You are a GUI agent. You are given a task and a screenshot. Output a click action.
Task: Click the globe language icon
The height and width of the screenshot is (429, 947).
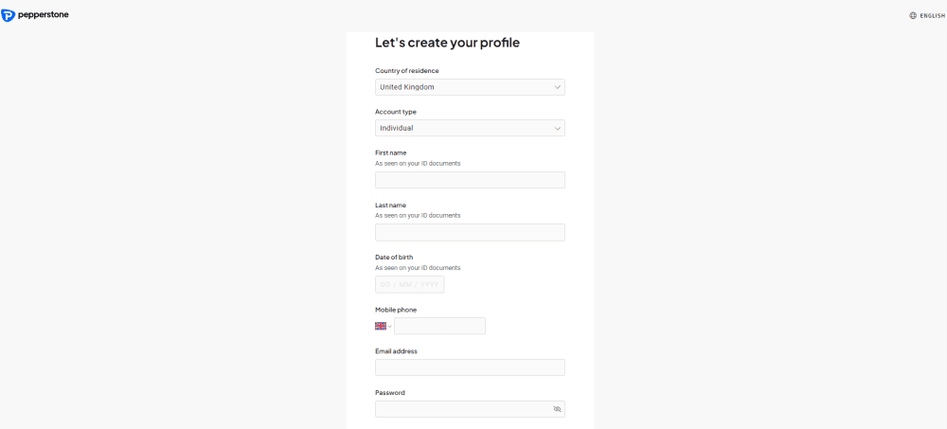(x=913, y=16)
